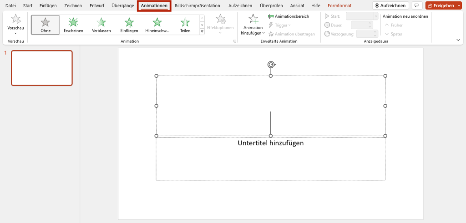The height and width of the screenshot is (223, 466).
Task: Select slide 1 thumbnail
Action: pyautogui.click(x=41, y=68)
